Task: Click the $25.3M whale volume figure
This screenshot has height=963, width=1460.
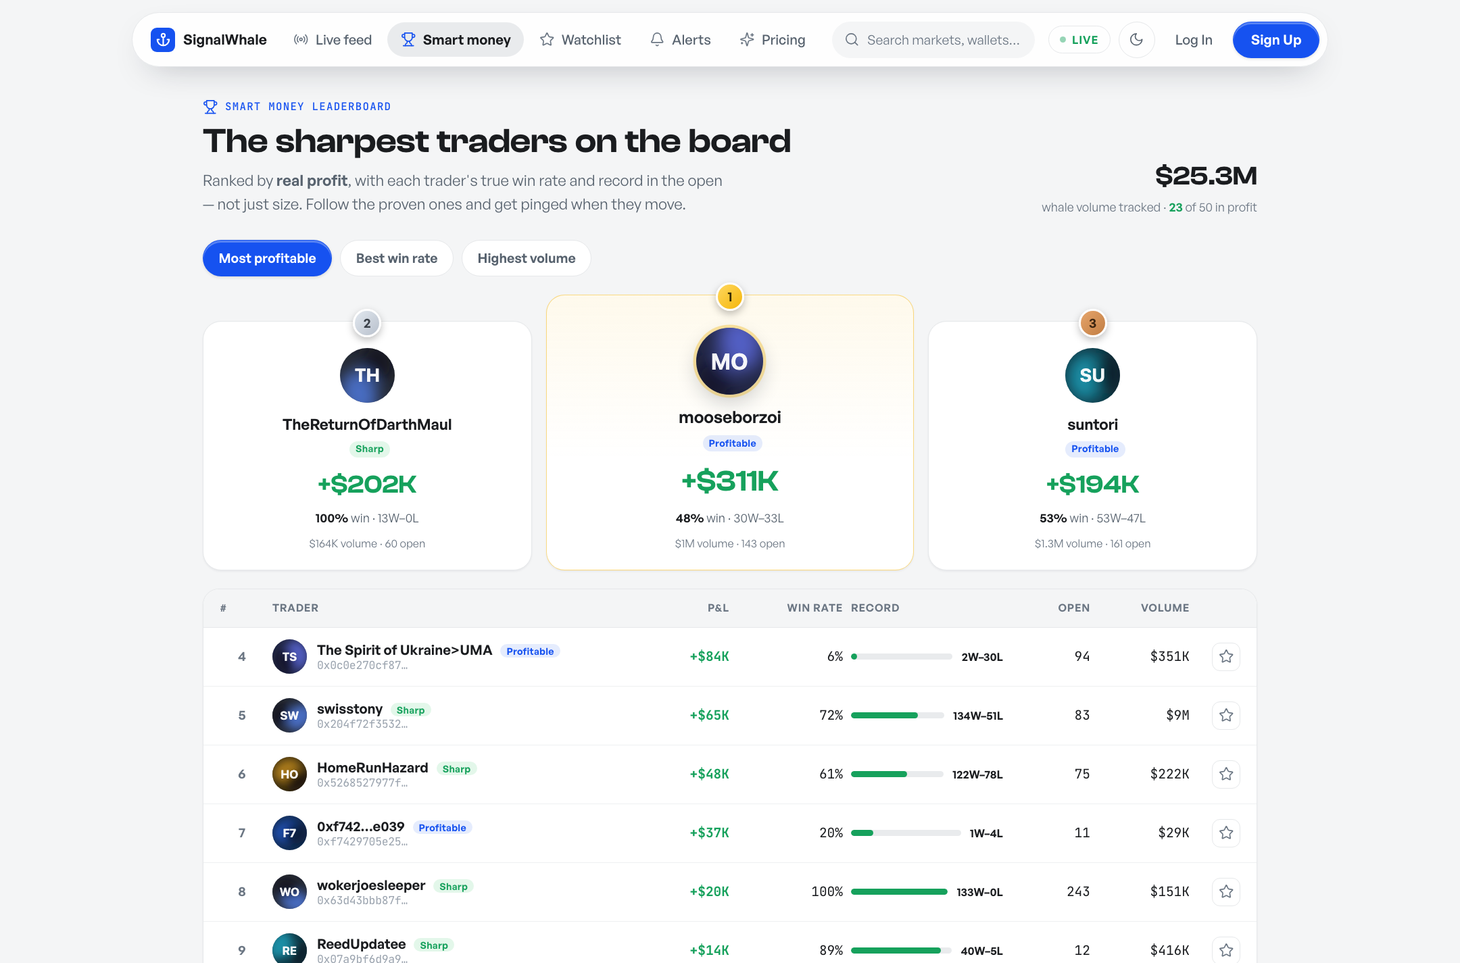Action: (1206, 176)
